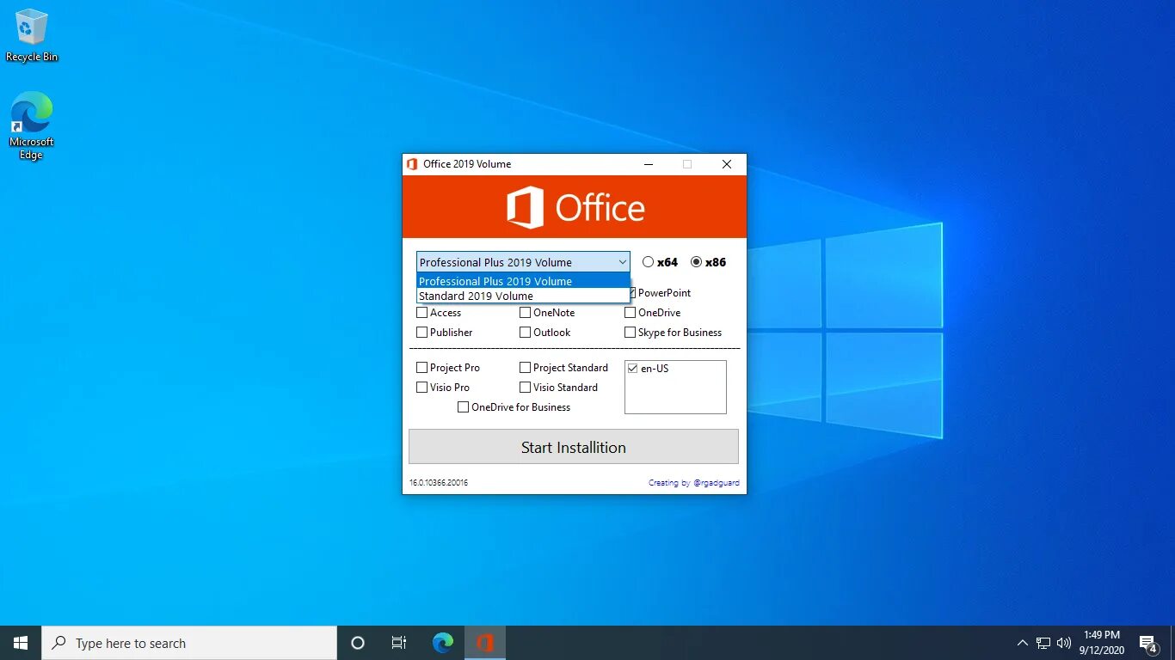Enable Skype for Business checkbox
Image resolution: width=1175 pixels, height=660 pixels.
tap(630, 333)
